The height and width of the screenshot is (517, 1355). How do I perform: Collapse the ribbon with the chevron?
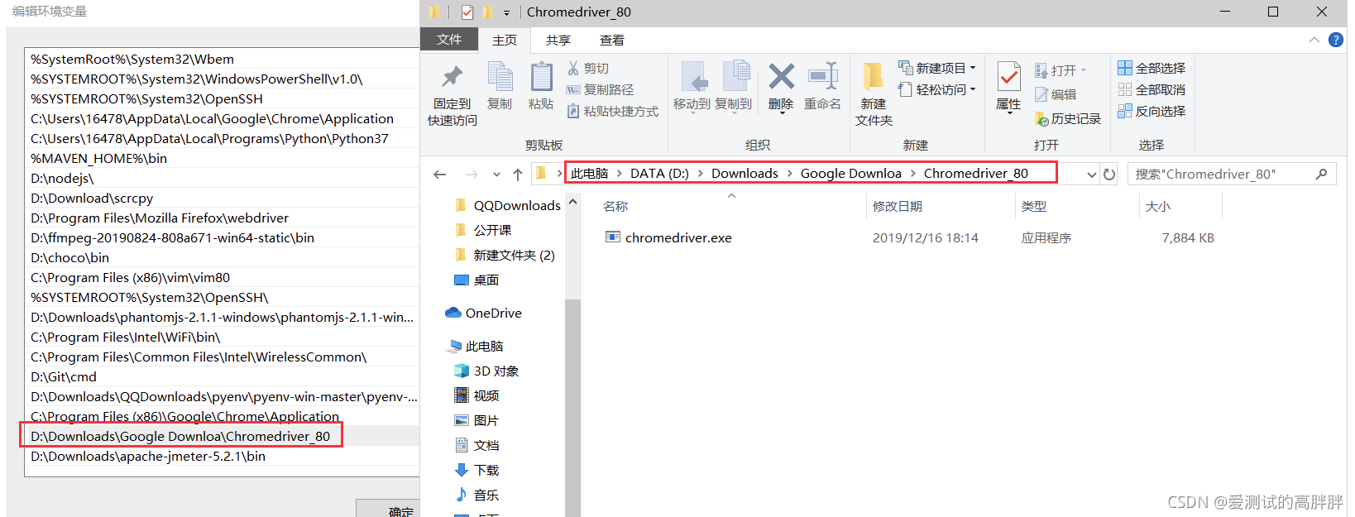1314,40
